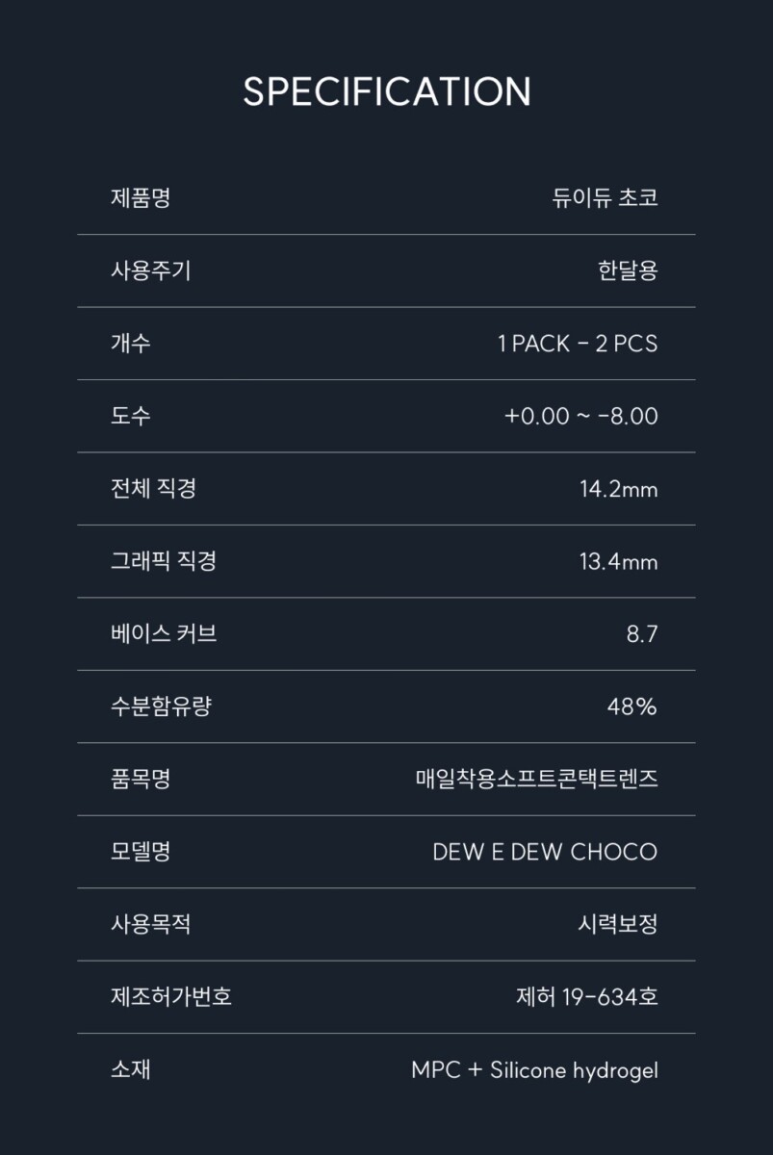
Task: Click the 1 PACK - 2 PCS value
Action: click(578, 344)
